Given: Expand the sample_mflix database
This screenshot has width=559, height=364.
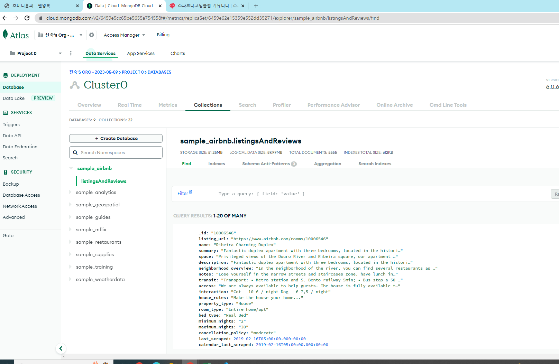Looking at the screenshot, I should click(x=71, y=230).
